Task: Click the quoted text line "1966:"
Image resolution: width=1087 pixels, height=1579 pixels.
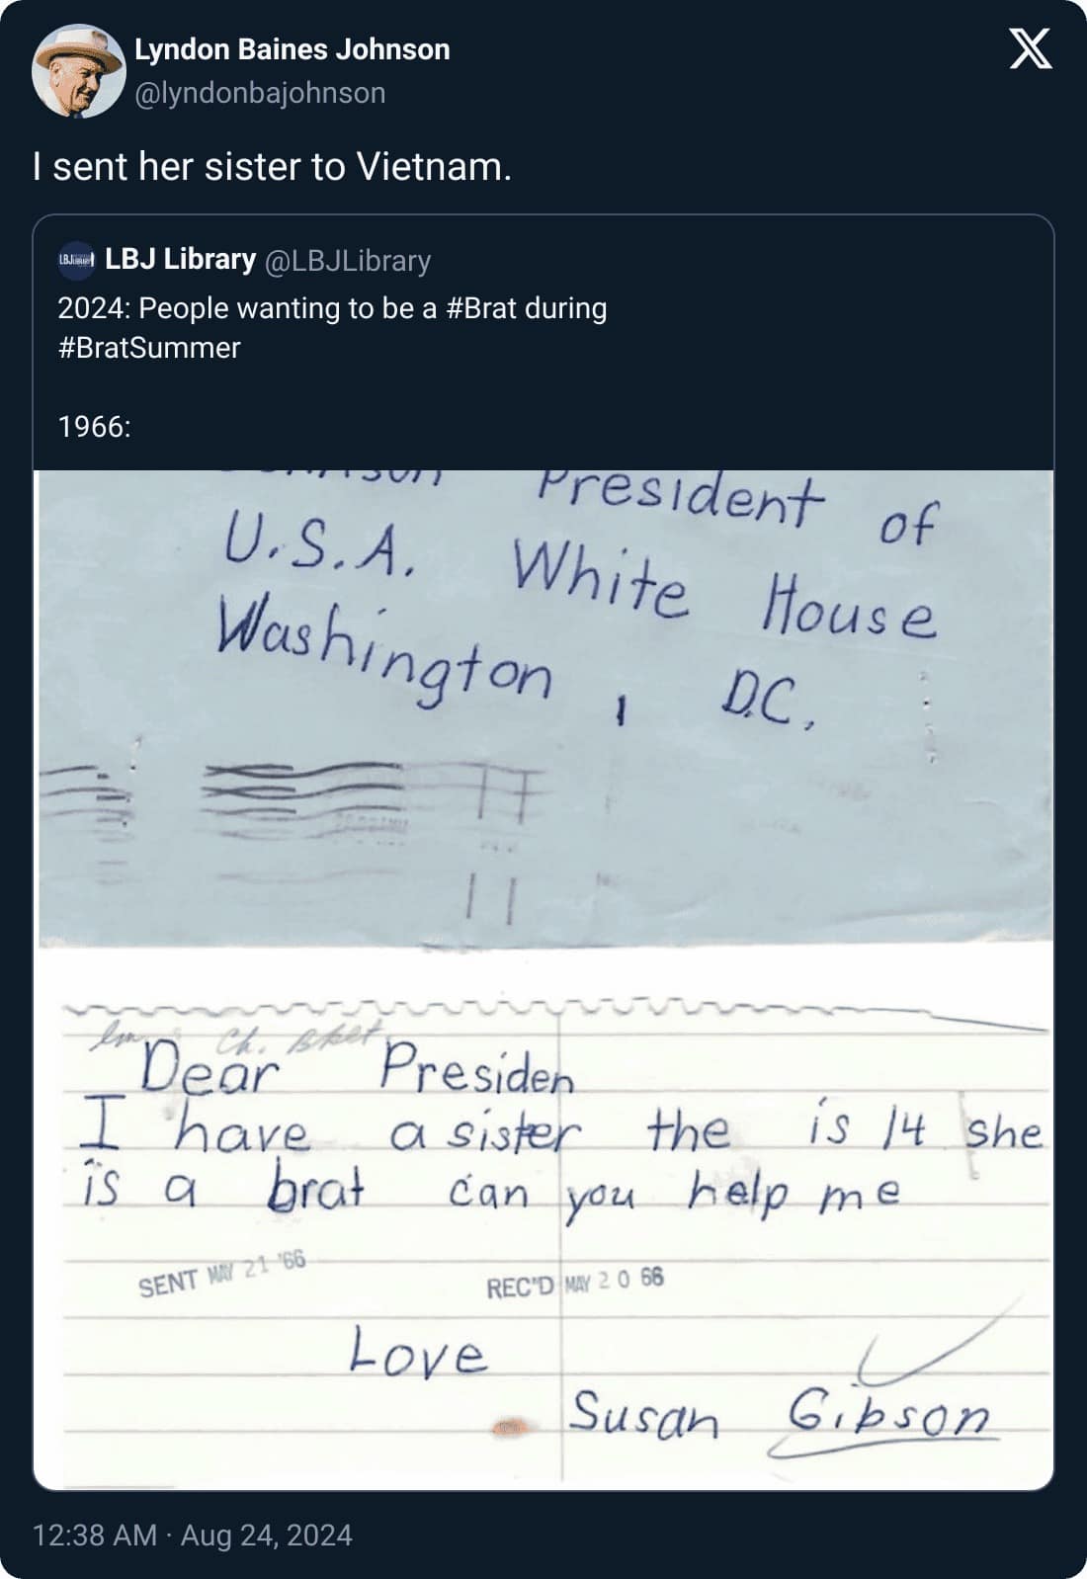Action: (x=94, y=427)
